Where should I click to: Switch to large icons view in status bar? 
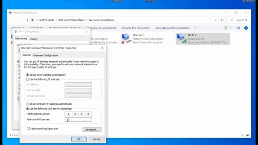[248, 135]
